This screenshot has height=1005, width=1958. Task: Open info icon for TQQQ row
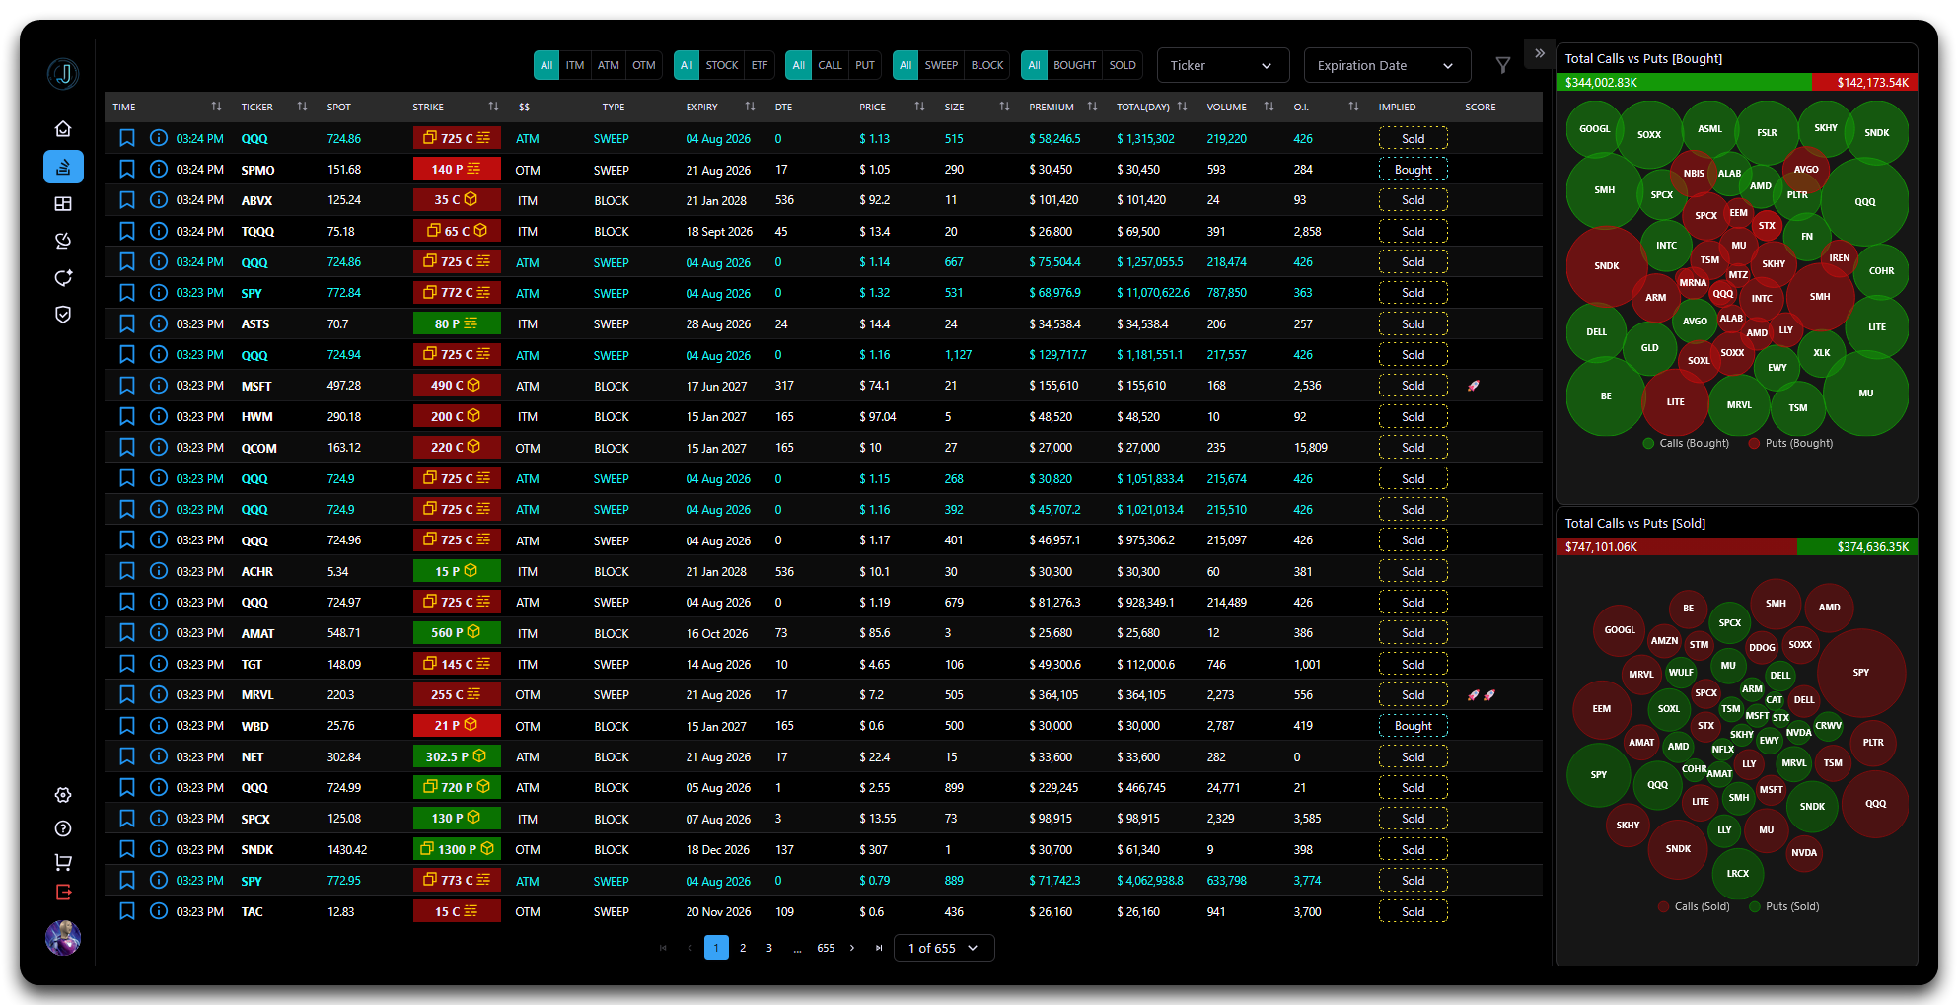pyautogui.click(x=158, y=231)
